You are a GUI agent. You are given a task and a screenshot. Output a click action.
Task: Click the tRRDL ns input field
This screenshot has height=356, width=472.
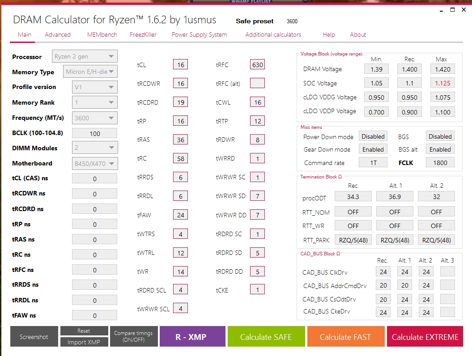pos(94,301)
